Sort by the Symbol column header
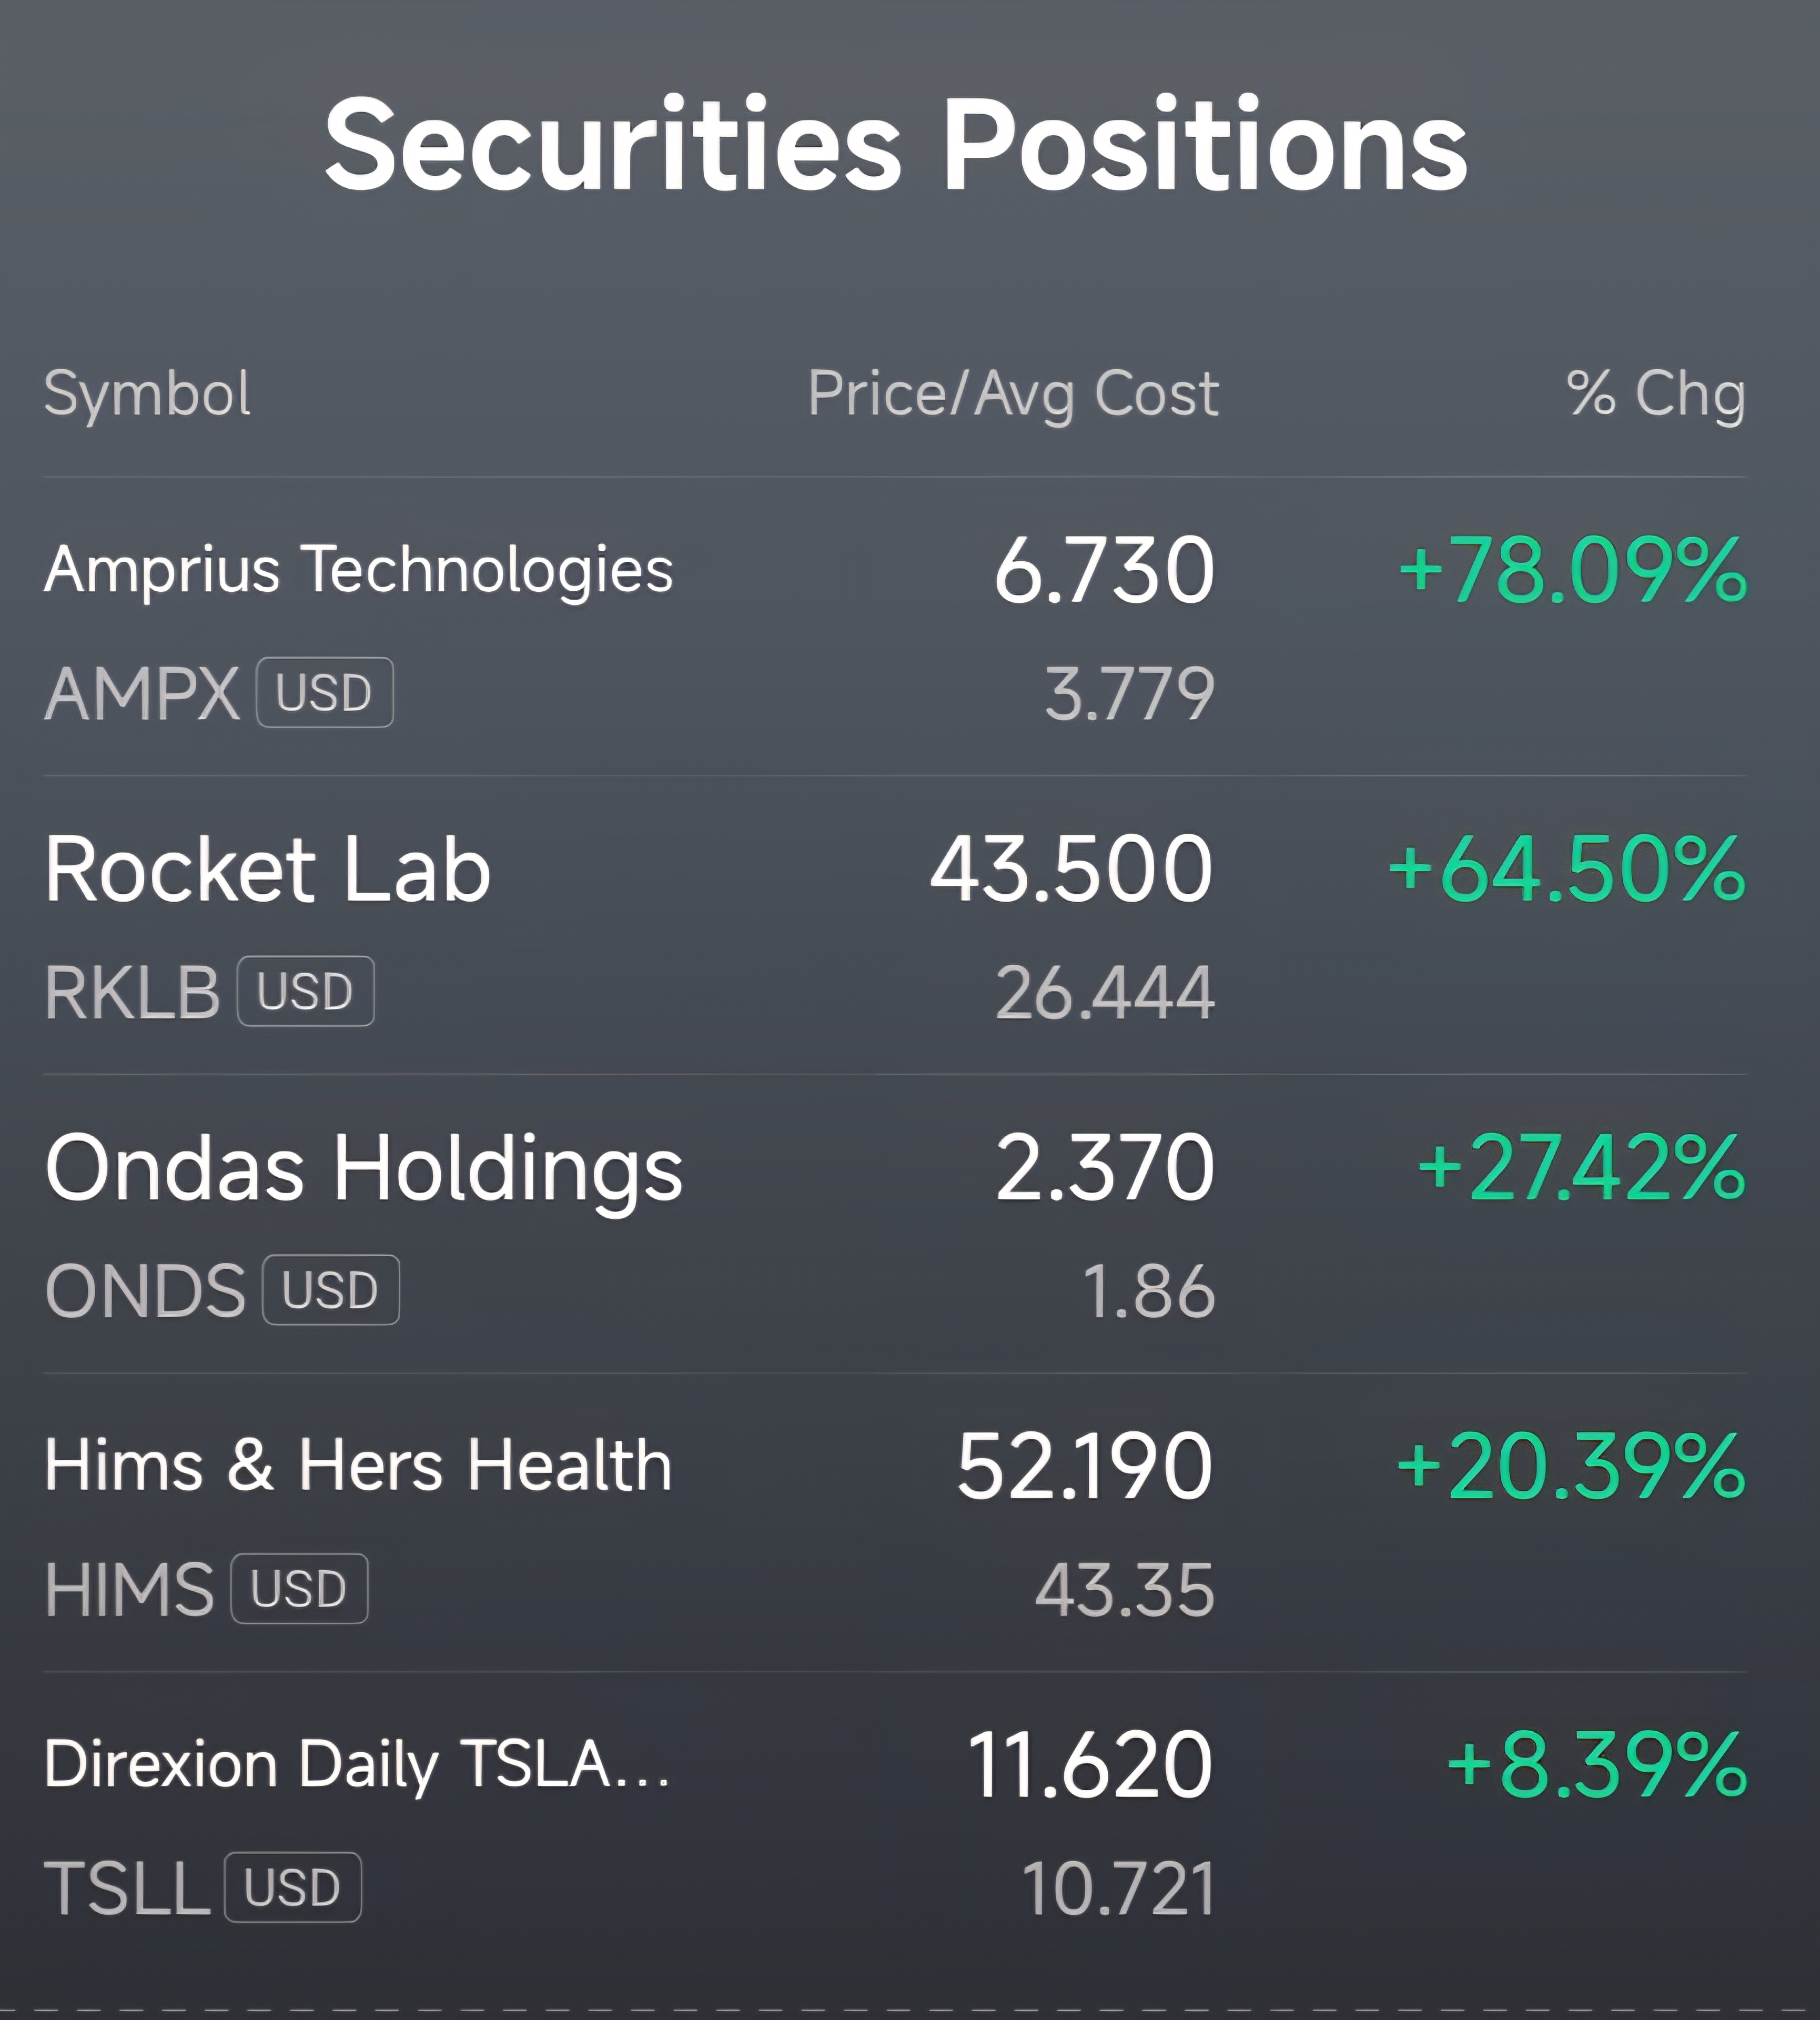The image size is (1820, 2020). (147, 393)
